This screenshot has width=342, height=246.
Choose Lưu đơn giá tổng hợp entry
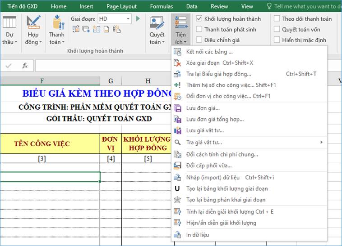pos(215,119)
